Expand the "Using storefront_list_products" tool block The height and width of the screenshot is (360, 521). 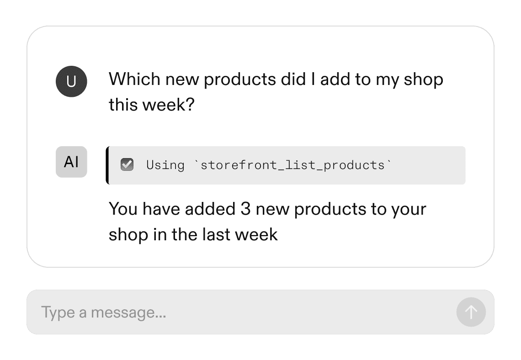click(287, 165)
